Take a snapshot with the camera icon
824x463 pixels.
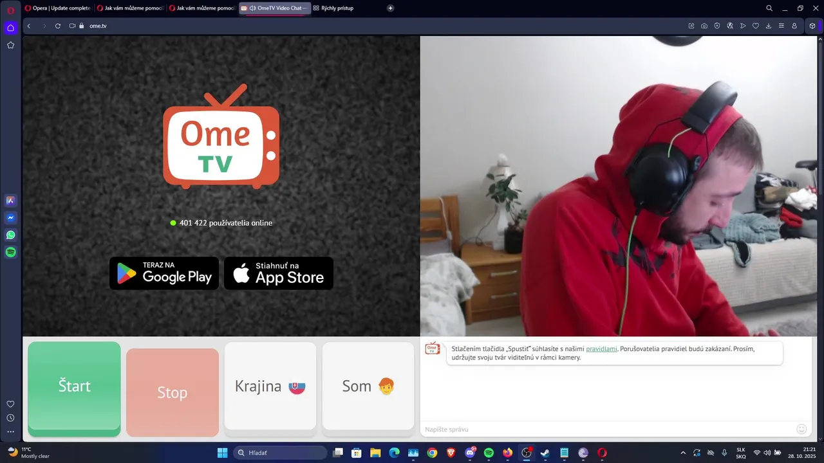pos(704,26)
